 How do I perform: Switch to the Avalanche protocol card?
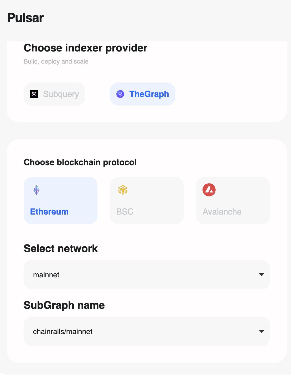[x=233, y=200]
